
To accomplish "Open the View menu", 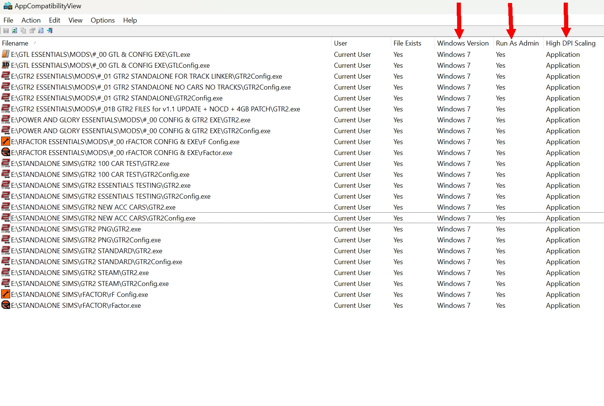I will tap(75, 20).
